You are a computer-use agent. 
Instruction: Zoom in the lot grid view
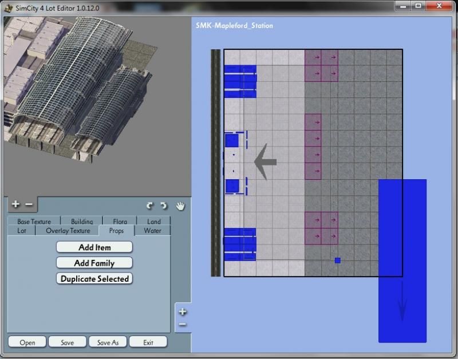pyautogui.click(x=183, y=311)
